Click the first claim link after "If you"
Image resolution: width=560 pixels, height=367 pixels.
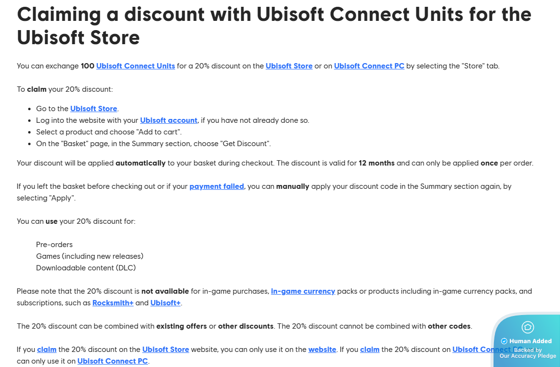click(x=47, y=350)
